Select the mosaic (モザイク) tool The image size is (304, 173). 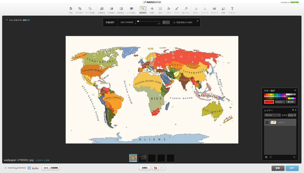point(214,10)
